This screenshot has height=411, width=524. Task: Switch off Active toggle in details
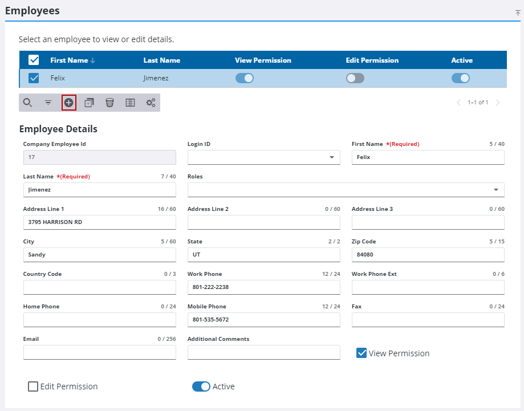click(x=201, y=386)
